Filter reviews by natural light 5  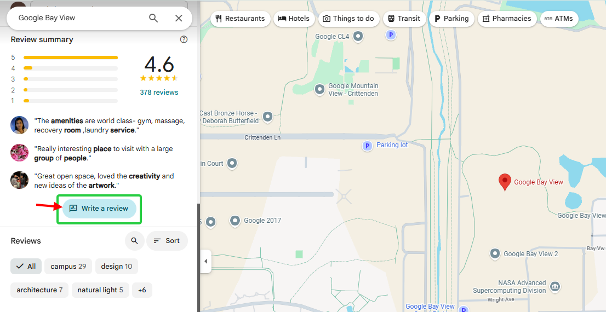click(x=100, y=290)
